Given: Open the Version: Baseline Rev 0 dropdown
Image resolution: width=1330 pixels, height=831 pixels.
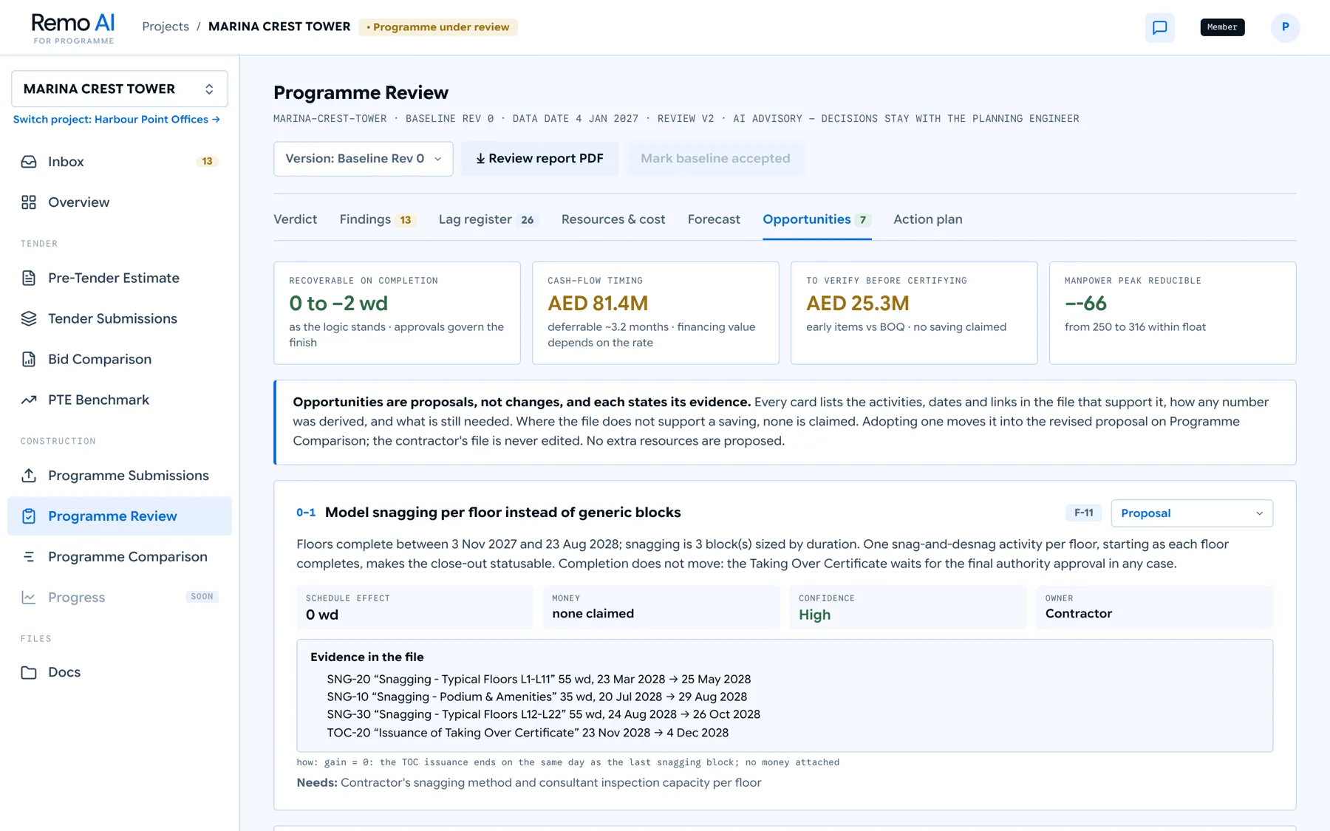Looking at the screenshot, I should [x=363, y=159].
